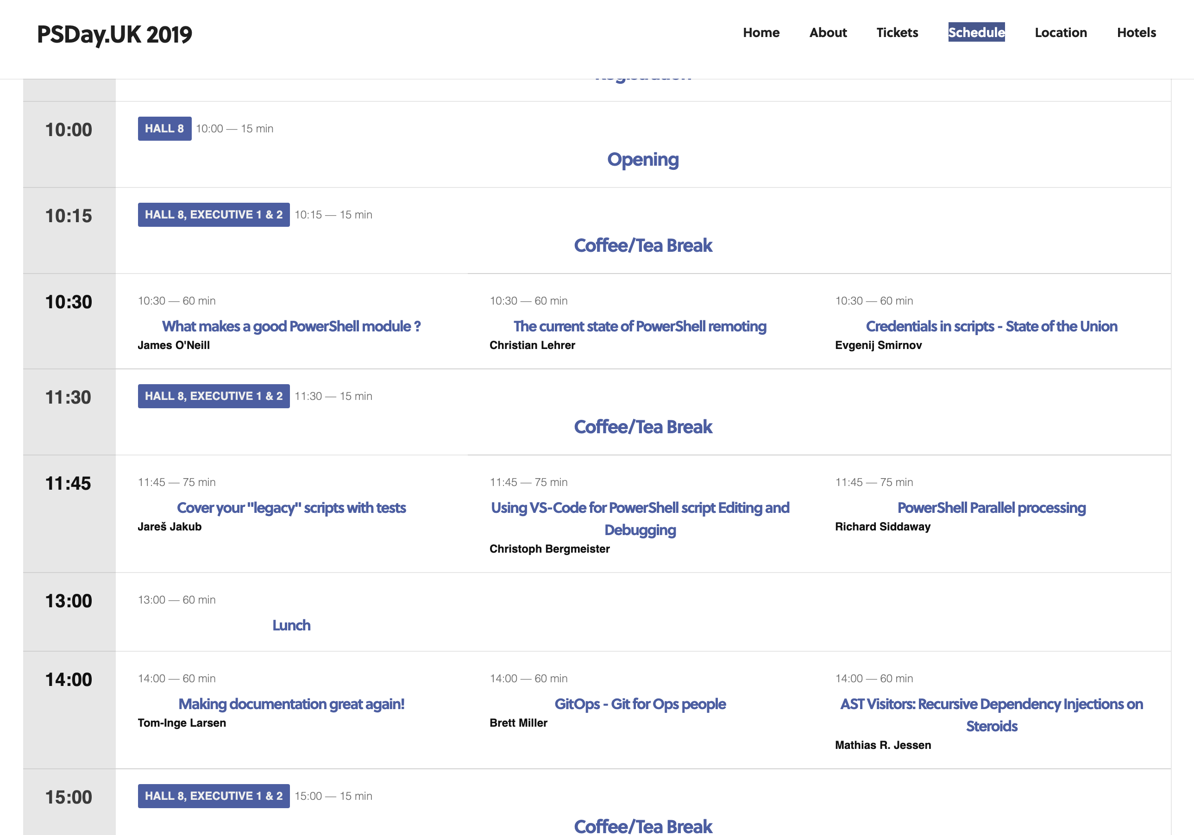Click the 10:00 time slot label
The height and width of the screenshot is (835, 1194).
(69, 130)
